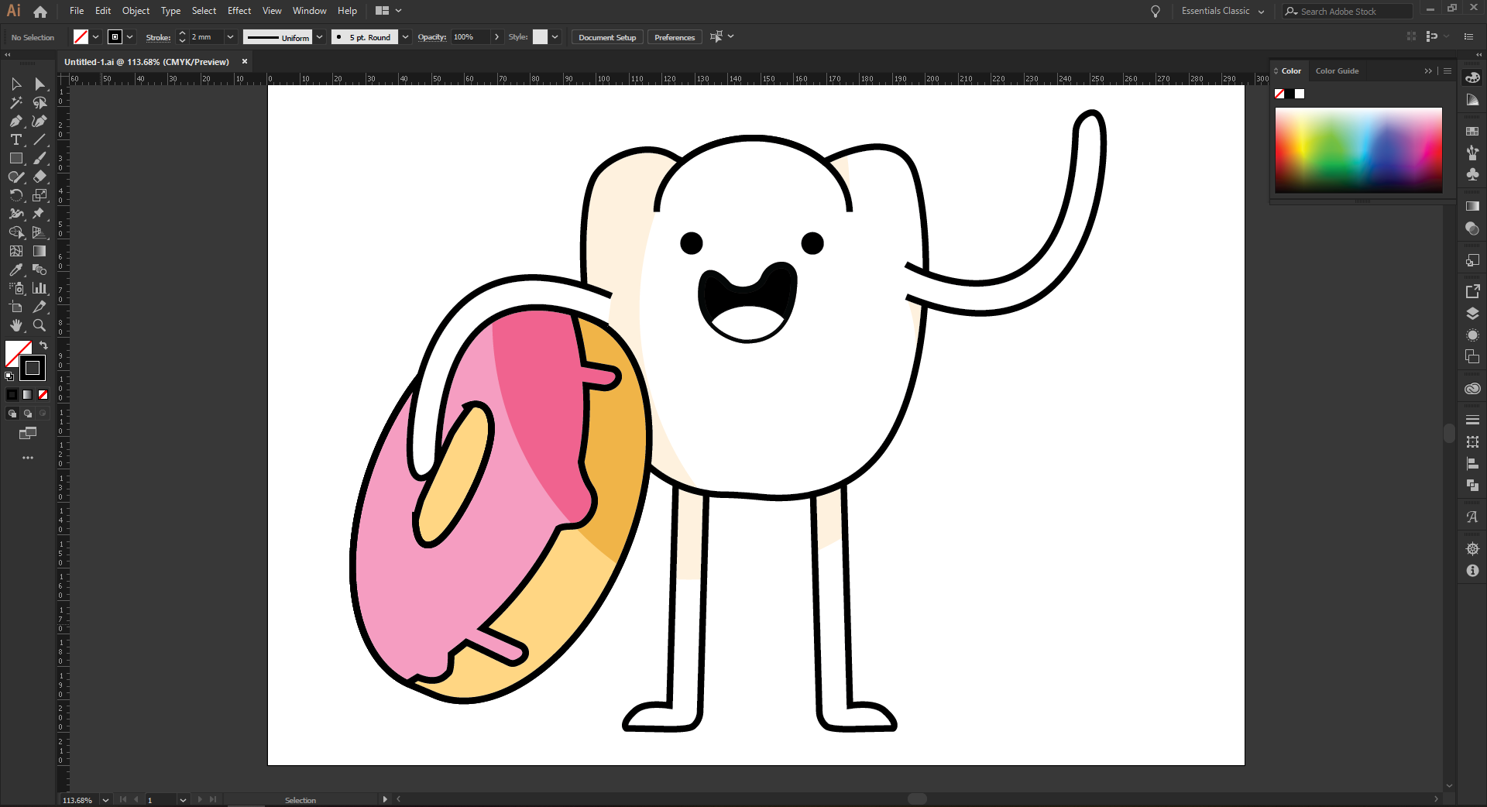Select the Rectangle tool
The width and height of the screenshot is (1487, 807).
15,158
